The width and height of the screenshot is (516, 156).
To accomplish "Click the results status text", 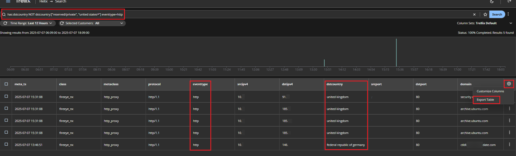I will coord(486,33).
